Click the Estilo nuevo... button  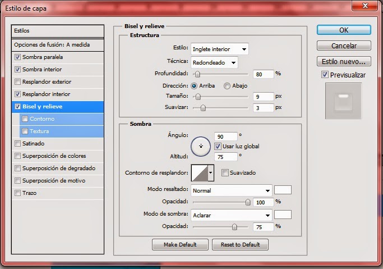point(344,61)
